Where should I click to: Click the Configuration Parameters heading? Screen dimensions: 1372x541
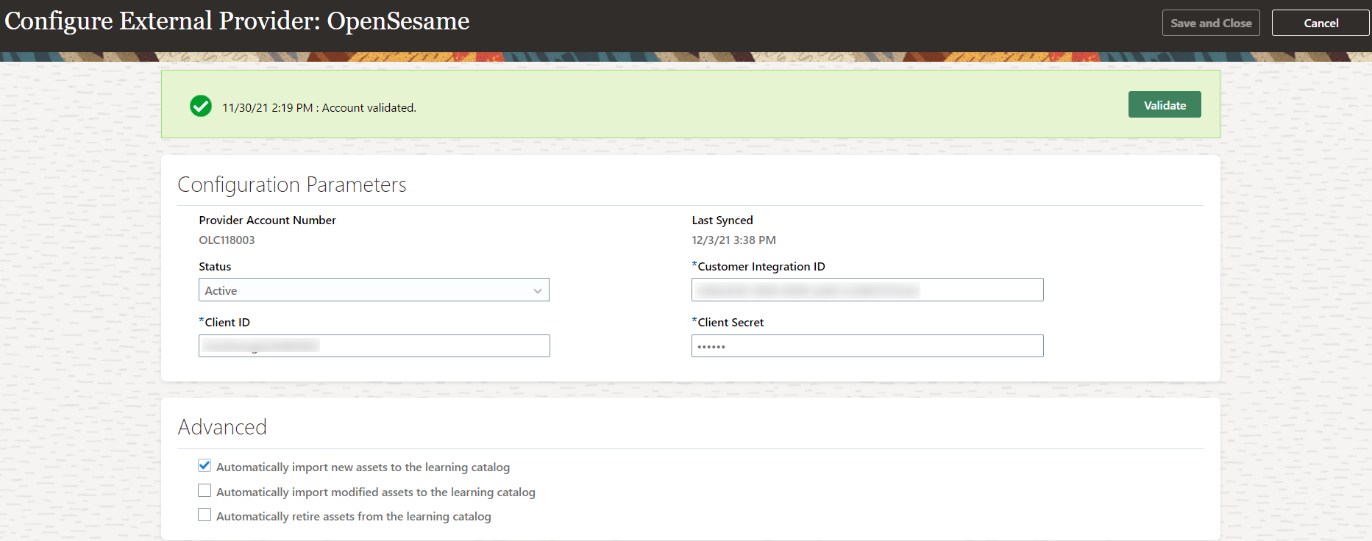292,184
